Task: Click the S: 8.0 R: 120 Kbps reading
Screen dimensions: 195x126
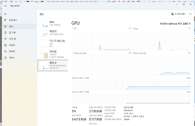Action: point(57,57)
